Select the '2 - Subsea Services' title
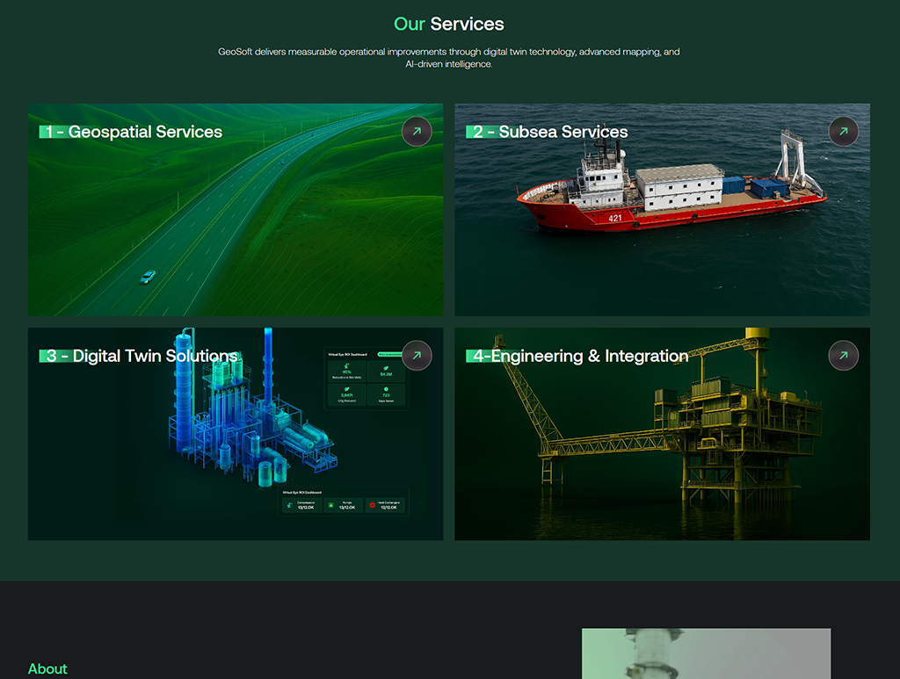This screenshot has width=900, height=679. click(x=547, y=132)
